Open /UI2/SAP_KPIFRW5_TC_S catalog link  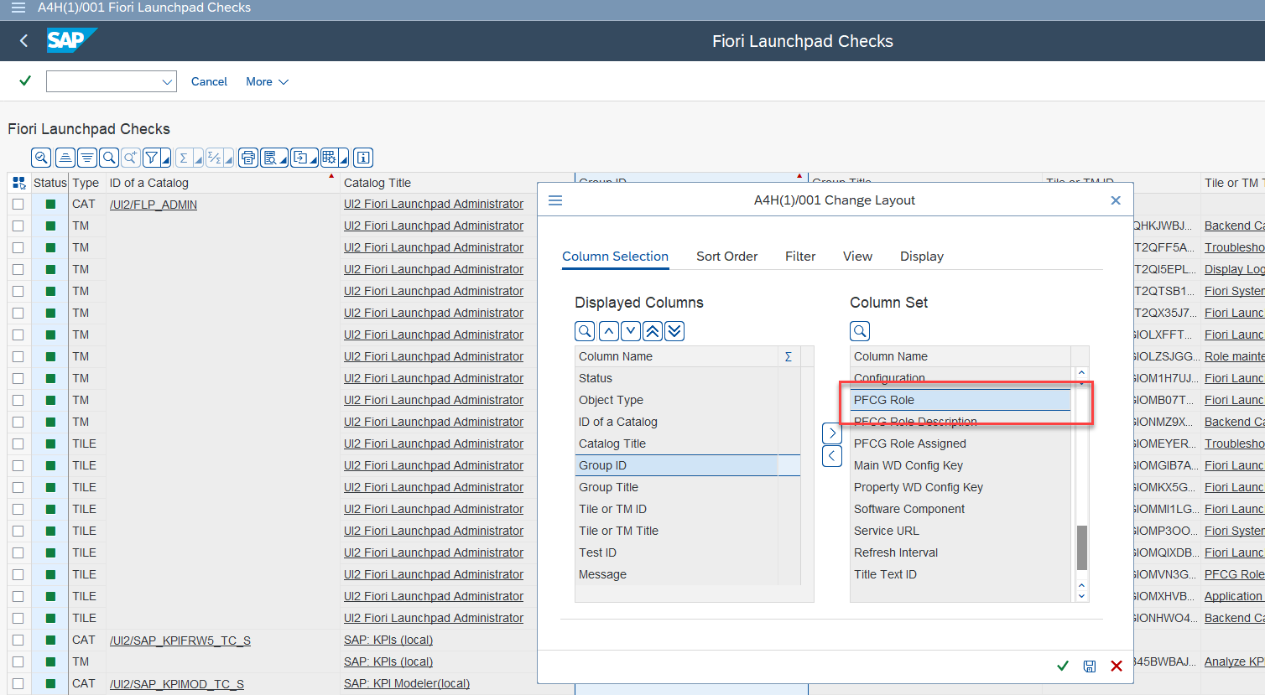tap(180, 641)
